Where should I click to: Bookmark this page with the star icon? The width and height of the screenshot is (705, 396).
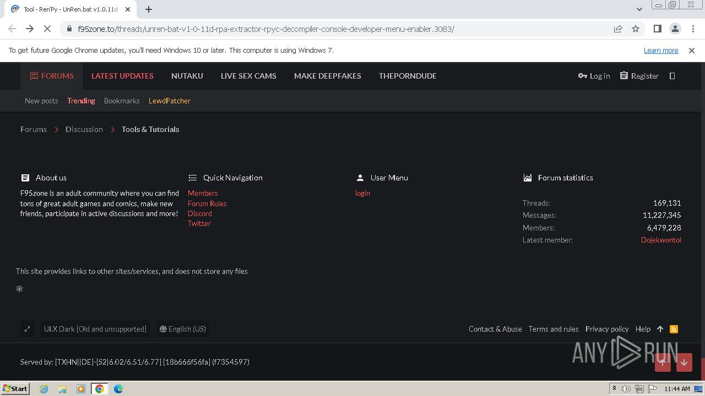point(636,29)
